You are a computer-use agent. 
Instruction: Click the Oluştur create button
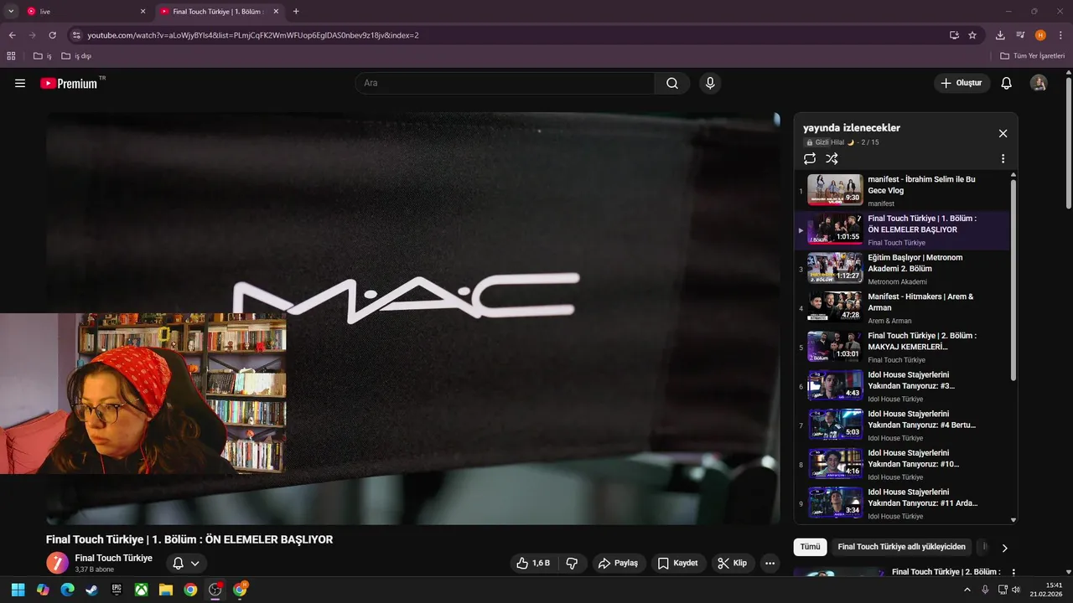962,83
